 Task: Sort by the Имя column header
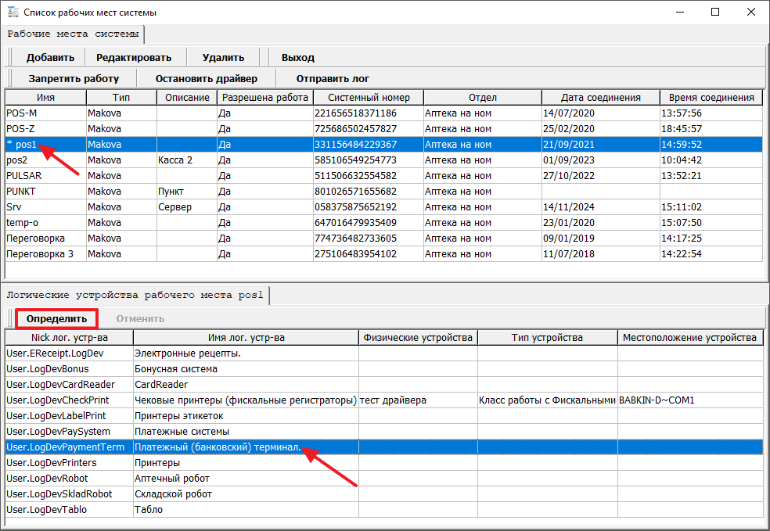click(x=45, y=98)
